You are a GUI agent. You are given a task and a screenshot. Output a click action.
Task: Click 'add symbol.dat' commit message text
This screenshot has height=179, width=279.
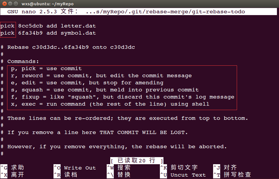71,33
